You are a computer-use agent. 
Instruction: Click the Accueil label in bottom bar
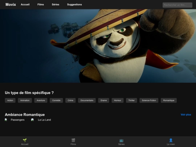(25, 144)
